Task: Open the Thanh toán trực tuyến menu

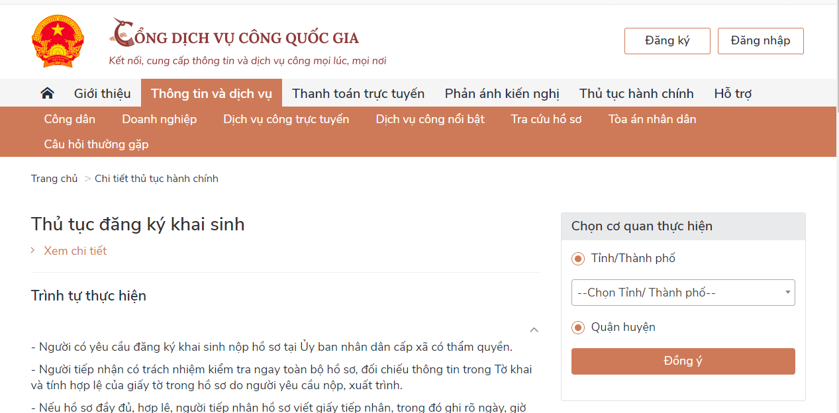Action: tap(358, 93)
